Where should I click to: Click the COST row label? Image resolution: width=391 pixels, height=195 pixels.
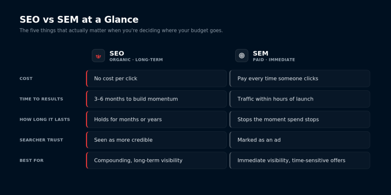tap(26, 78)
